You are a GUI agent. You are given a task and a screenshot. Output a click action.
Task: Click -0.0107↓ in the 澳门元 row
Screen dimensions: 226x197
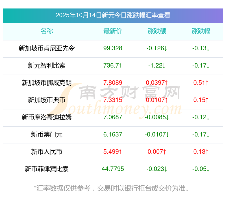click(x=157, y=135)
